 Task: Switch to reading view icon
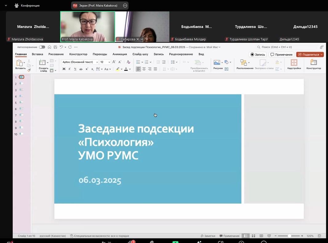(x=261, y=236)
